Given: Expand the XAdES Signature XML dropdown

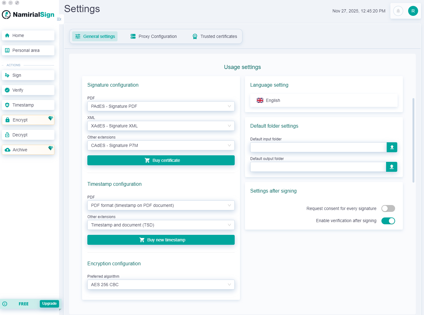Looking at the screenshot, I should click(161, 126).
